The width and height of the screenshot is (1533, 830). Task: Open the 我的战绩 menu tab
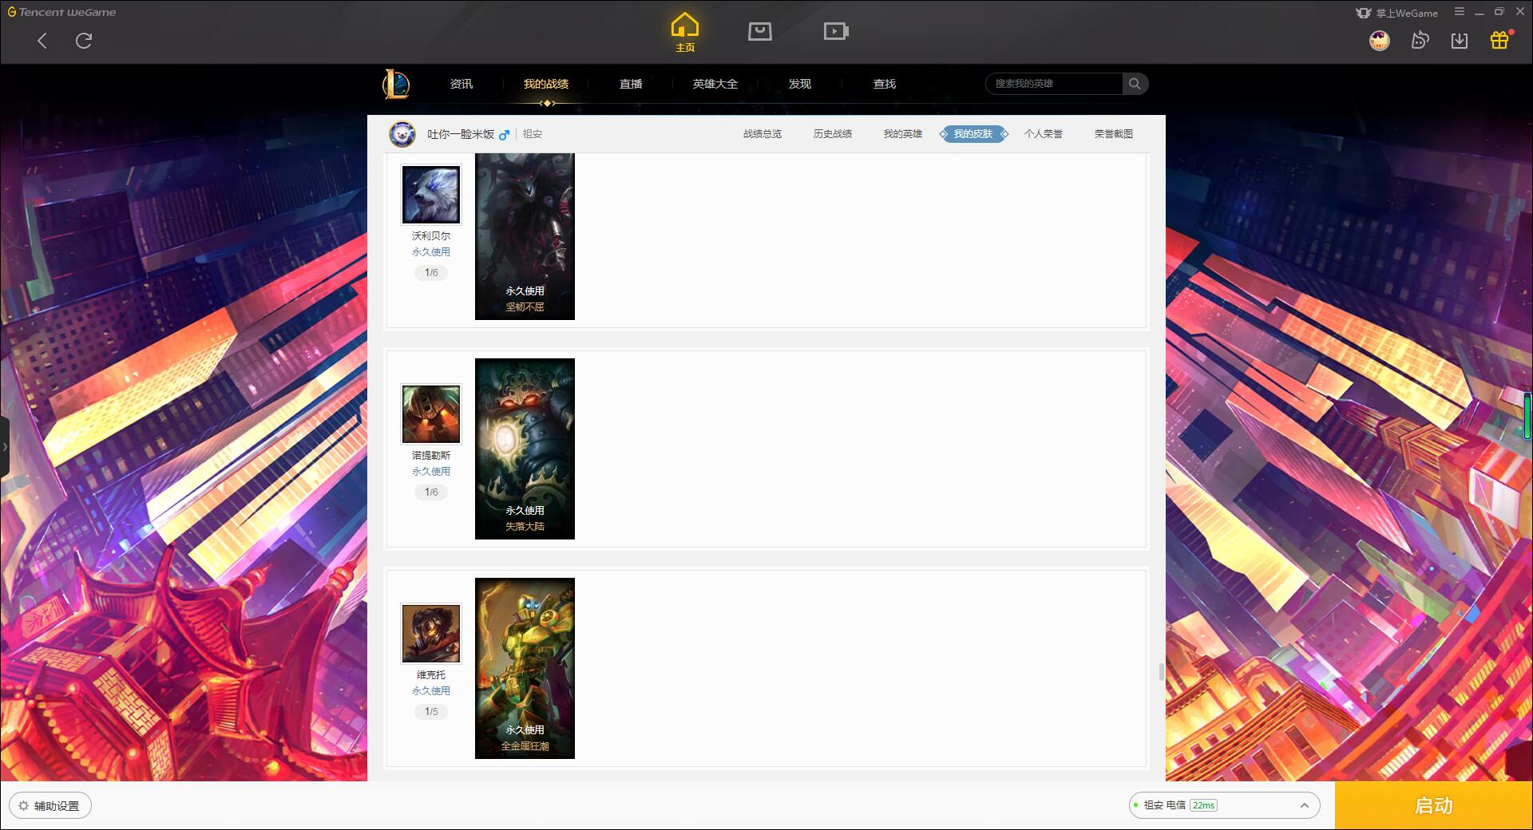coord(546,84)
